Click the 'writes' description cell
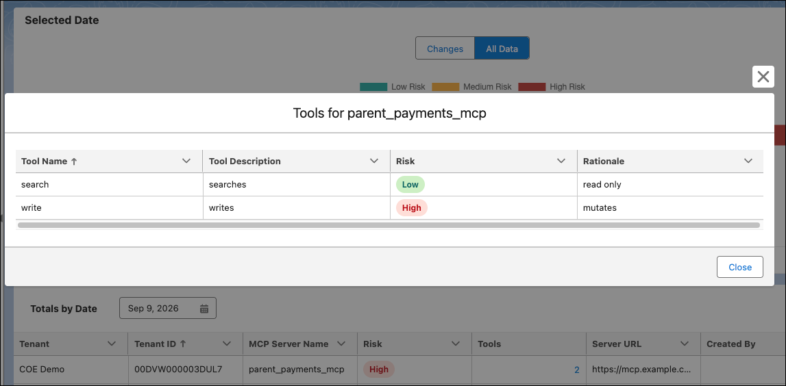The height and width of the screenshot is (386, 786). pos(296,207)
